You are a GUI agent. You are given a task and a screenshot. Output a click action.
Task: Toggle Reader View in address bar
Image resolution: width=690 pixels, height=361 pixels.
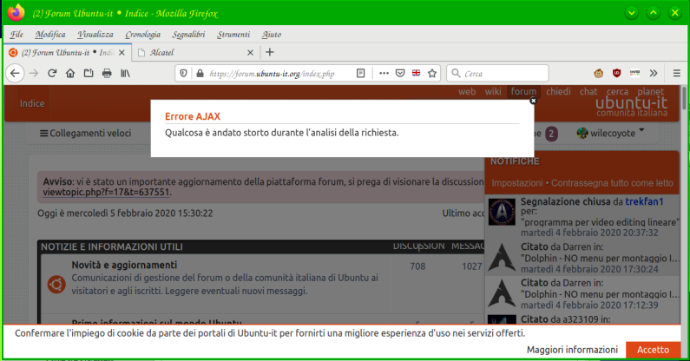(361, 73)
